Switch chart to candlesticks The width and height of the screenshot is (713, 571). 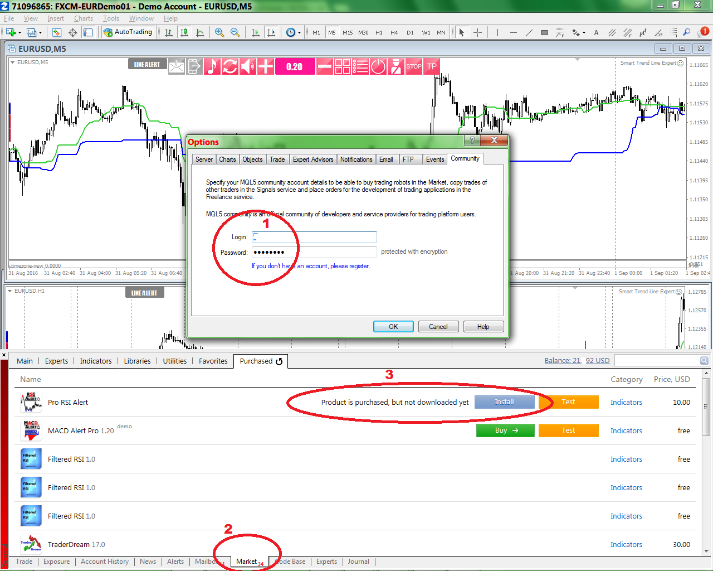click(x=184, y=32)
